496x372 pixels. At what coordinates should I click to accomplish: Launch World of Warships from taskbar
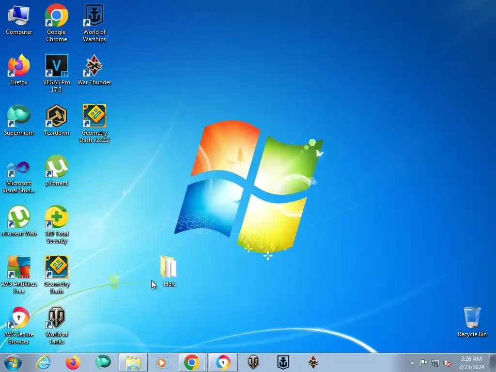tap(283, 362)
